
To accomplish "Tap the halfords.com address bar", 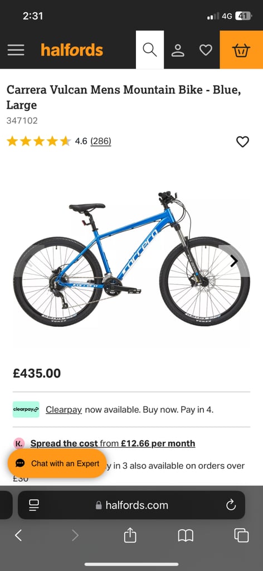I will click(x=131, y=505).
